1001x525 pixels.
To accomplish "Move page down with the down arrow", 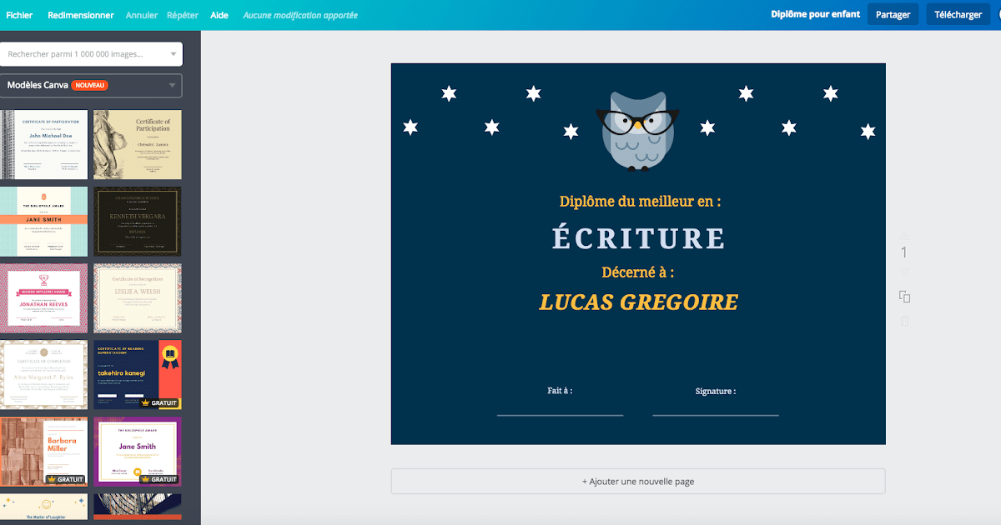I will pos(904,272).
